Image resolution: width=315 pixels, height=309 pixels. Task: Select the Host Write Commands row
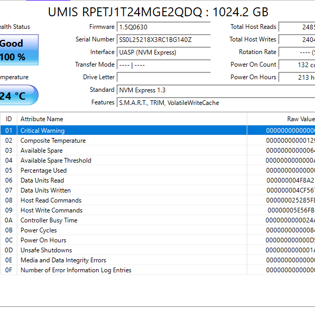point(157,210)
